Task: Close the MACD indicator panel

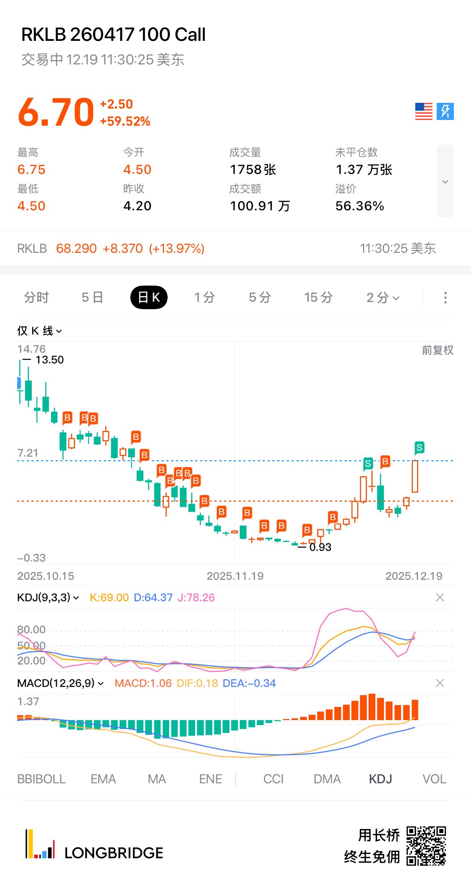Action: [440, 683]
